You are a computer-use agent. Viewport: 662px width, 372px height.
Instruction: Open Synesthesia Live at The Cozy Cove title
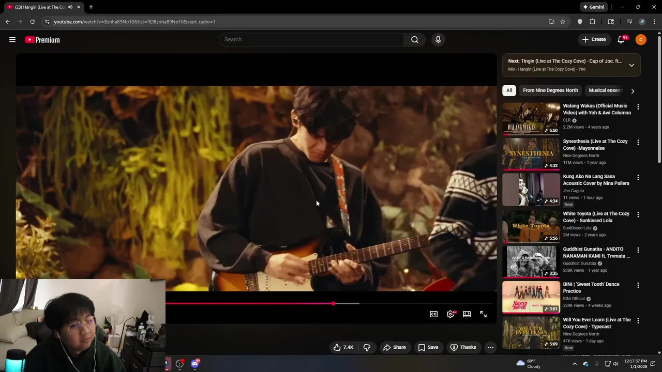595,145
